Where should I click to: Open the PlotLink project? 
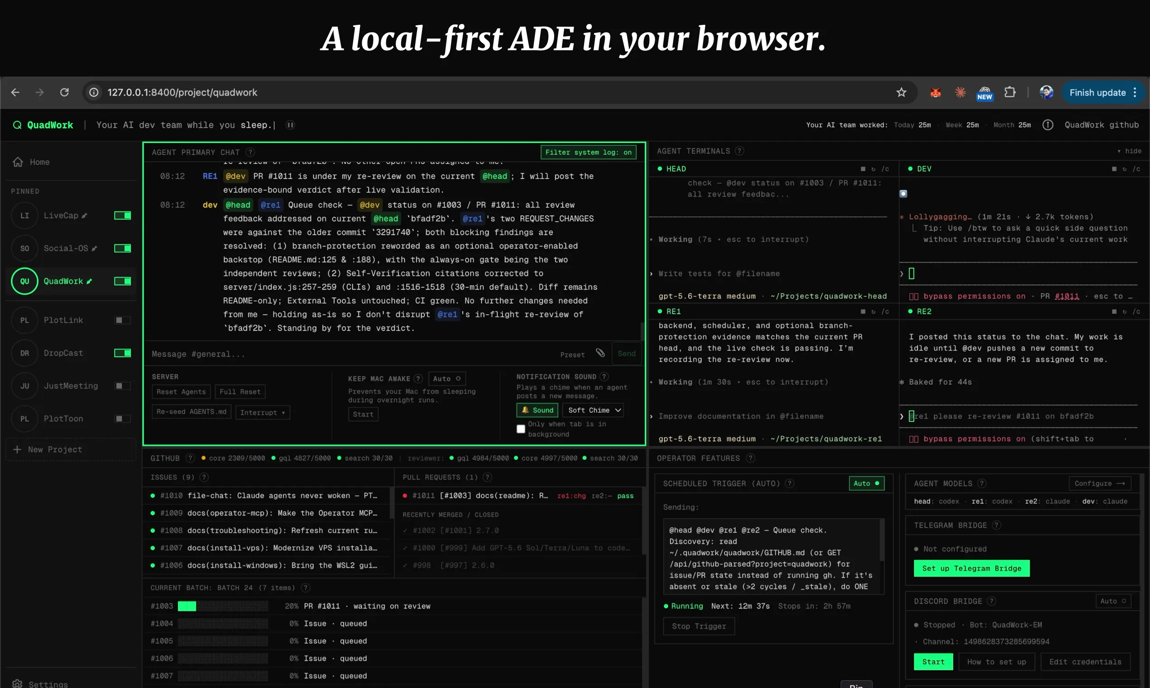(63, 320)
